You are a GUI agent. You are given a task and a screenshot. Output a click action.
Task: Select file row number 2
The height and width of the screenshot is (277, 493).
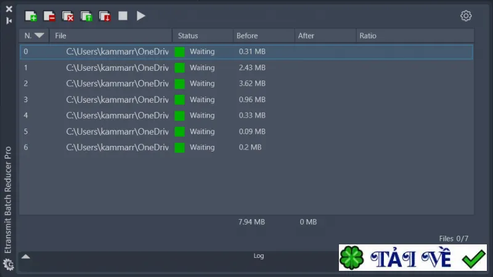point(246,84)
